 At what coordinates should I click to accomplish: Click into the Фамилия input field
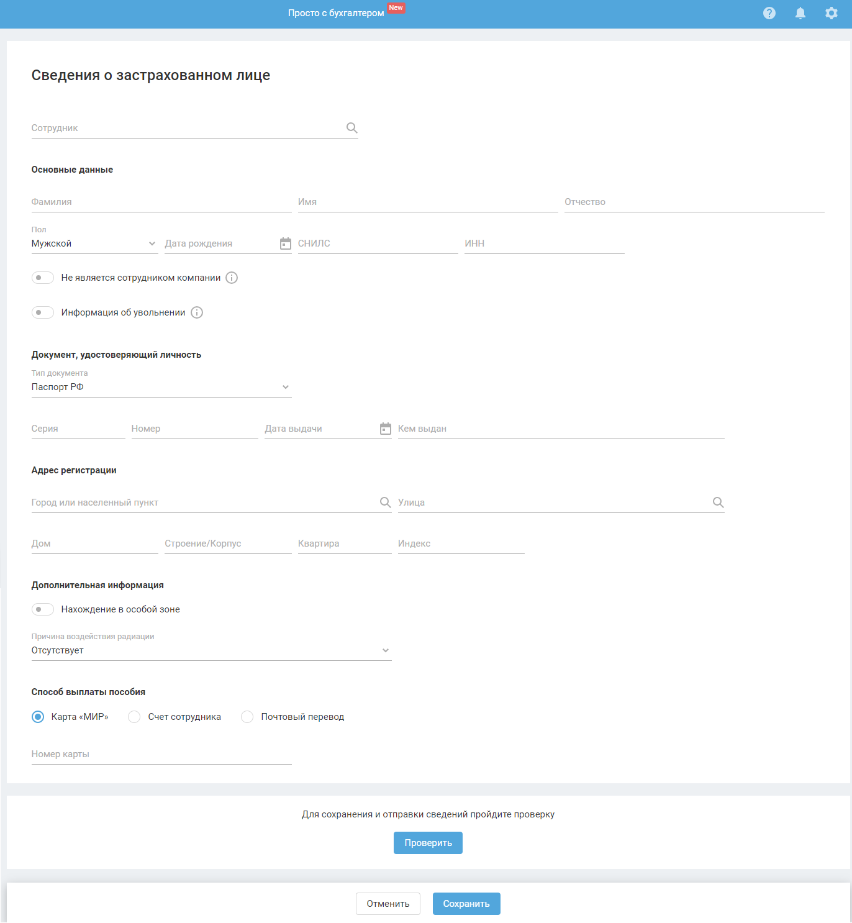(161, 202)
